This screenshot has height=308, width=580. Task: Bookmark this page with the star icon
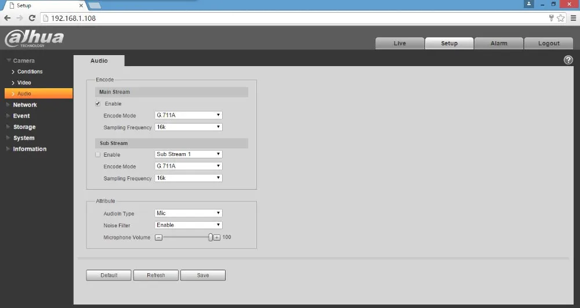tap(561, 18)
